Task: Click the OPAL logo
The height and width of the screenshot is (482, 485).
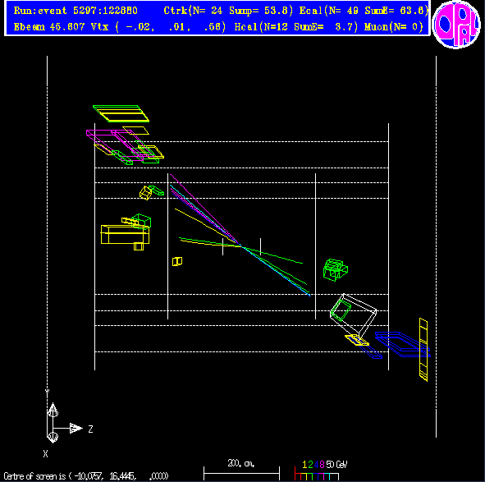Action: click(456, 25)
